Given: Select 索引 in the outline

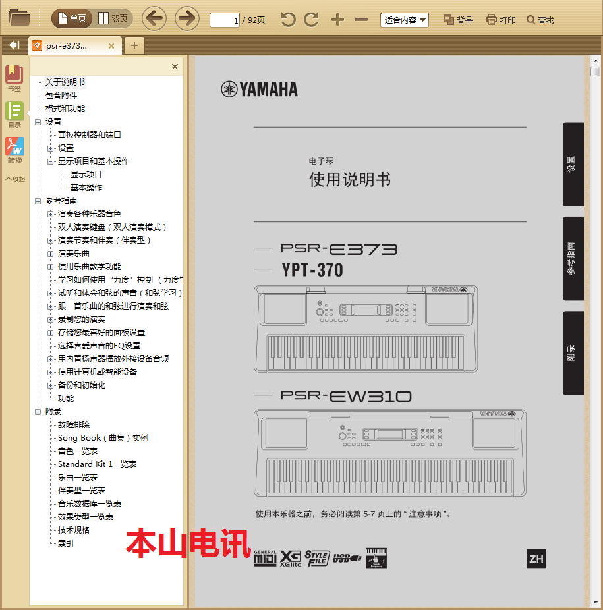Looking at the screenshot, I should pos(66,543).
